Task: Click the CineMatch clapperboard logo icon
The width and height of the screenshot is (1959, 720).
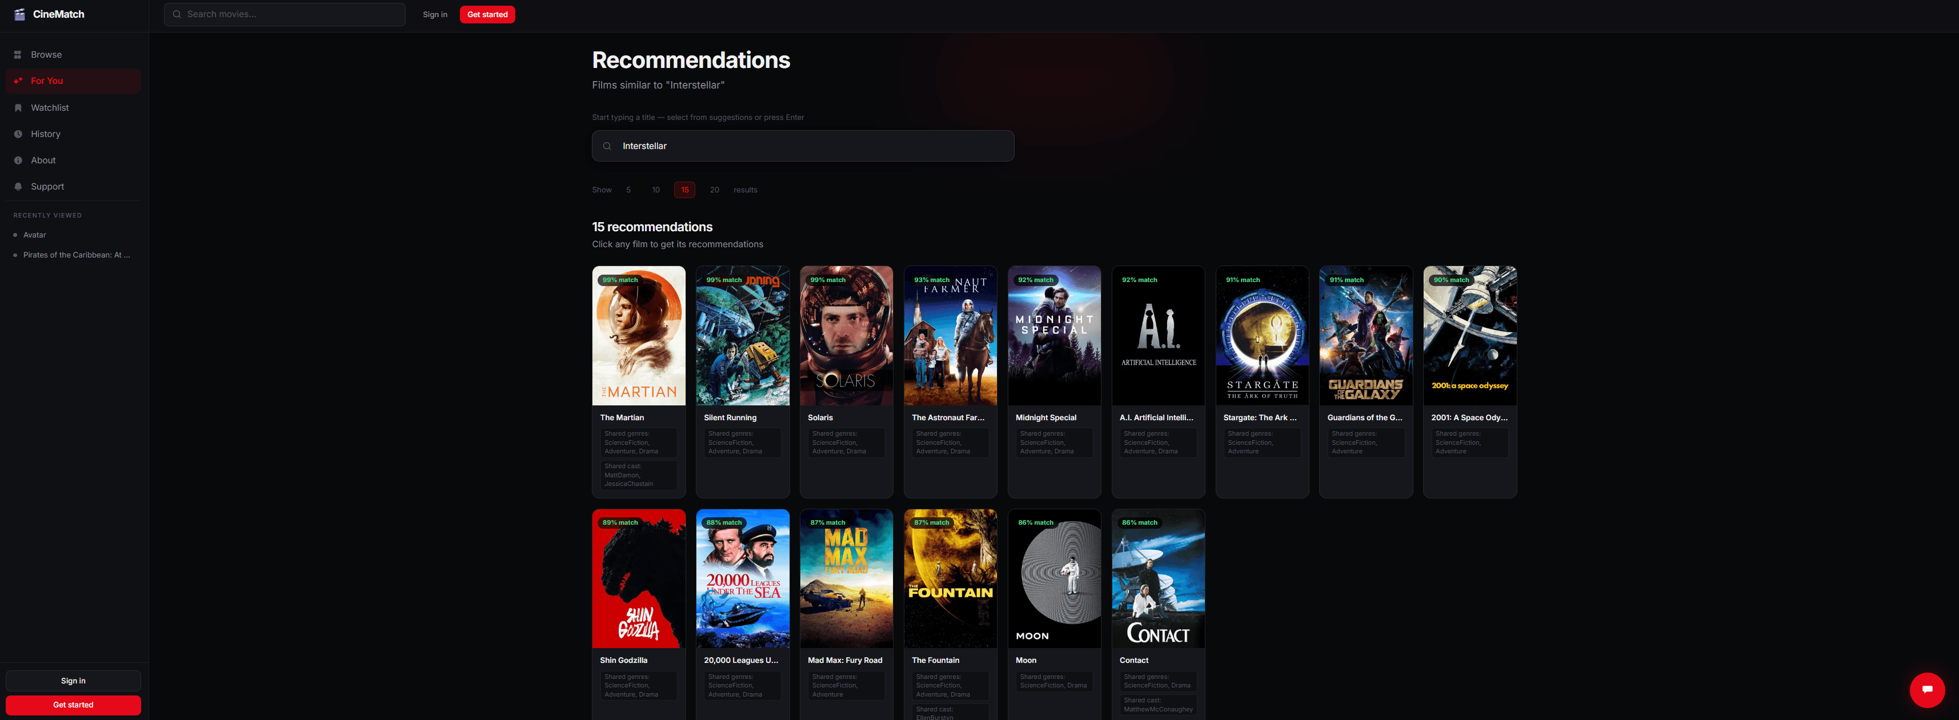Action: tap(20, 14)
